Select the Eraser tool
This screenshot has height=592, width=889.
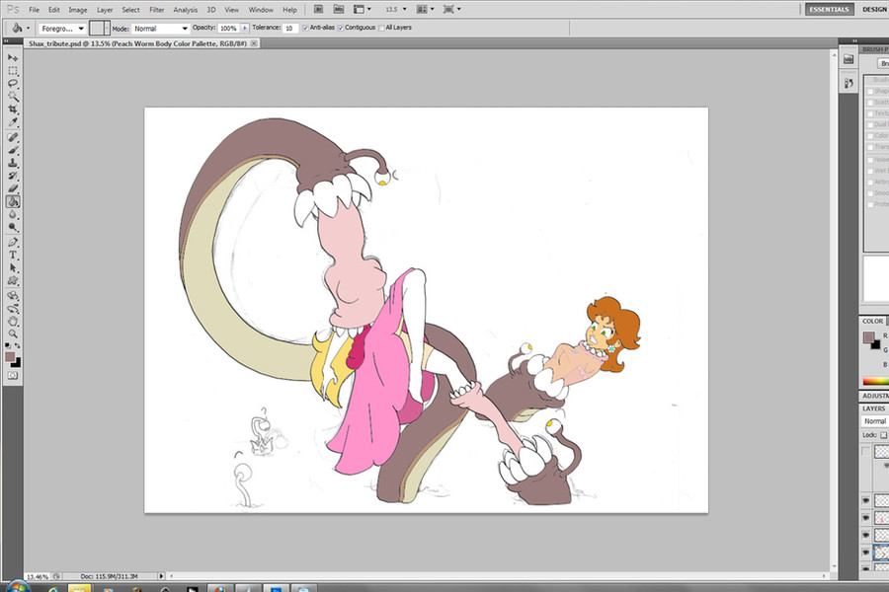(x=13, y=188)
